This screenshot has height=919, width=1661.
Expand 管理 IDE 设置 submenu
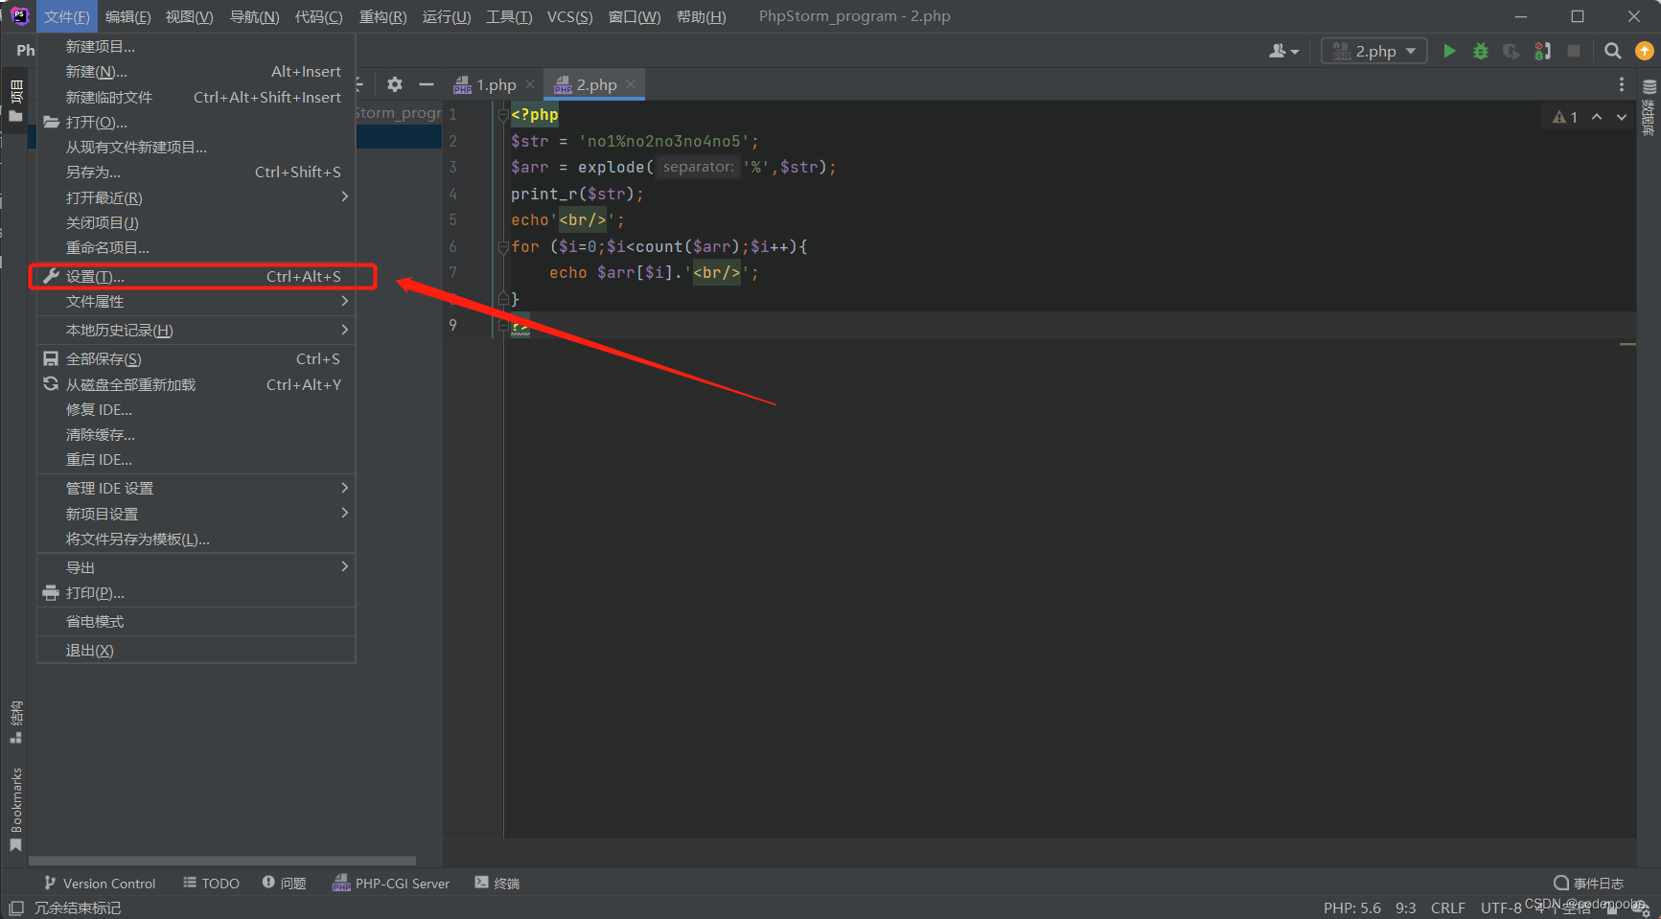pyautogui.click(x=196, y=488)
